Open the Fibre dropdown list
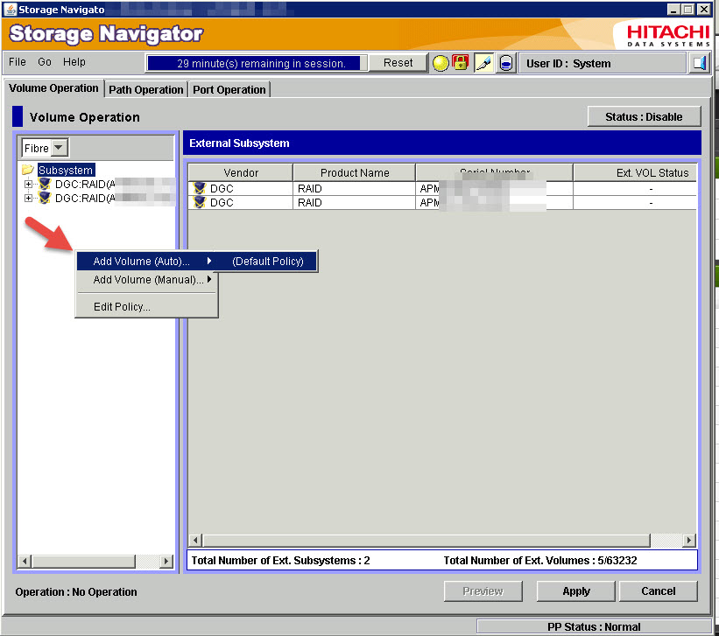Image resolution: width=719 pixels, height=636 pixels. click(60, 148)
